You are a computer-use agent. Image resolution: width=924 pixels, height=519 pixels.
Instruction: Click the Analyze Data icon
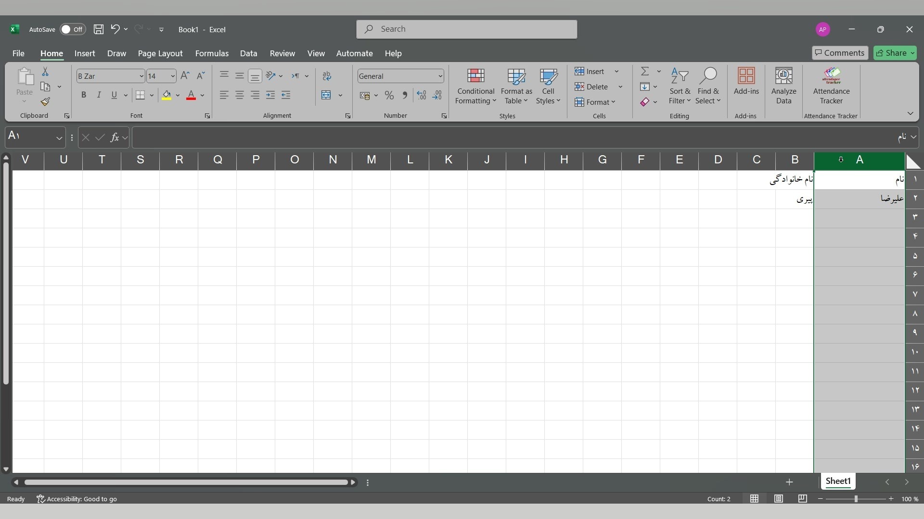click(x=783, y=86)
